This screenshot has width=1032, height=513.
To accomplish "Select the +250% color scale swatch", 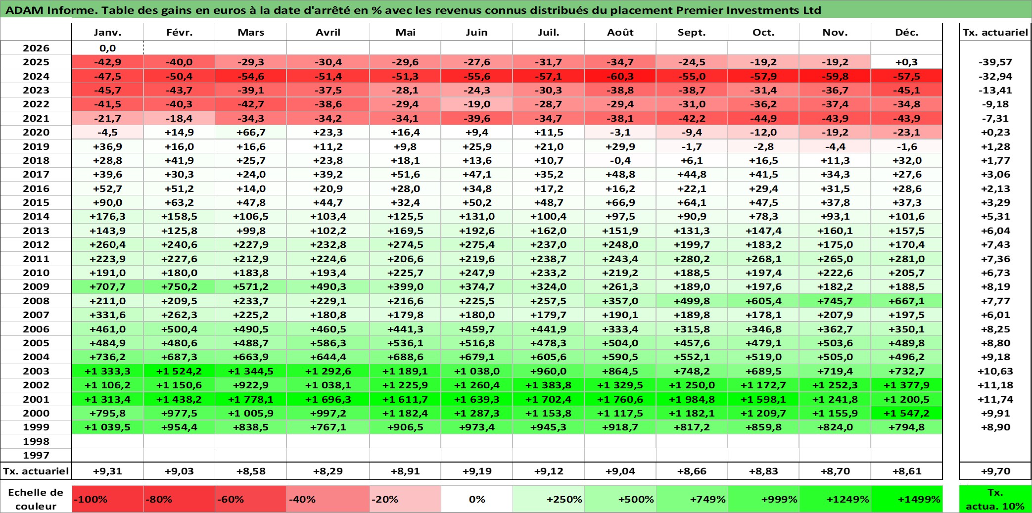I will point(549,499).
